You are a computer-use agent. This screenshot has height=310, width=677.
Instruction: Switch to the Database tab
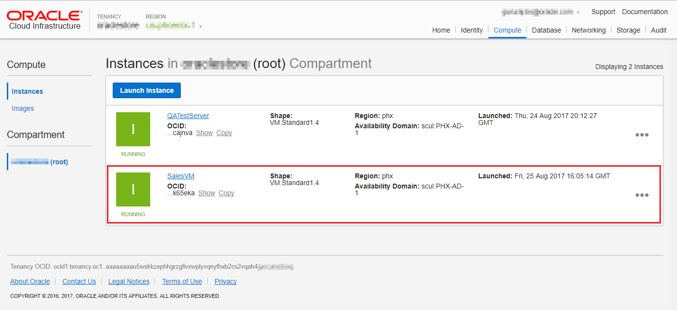(x=546, y=30)
